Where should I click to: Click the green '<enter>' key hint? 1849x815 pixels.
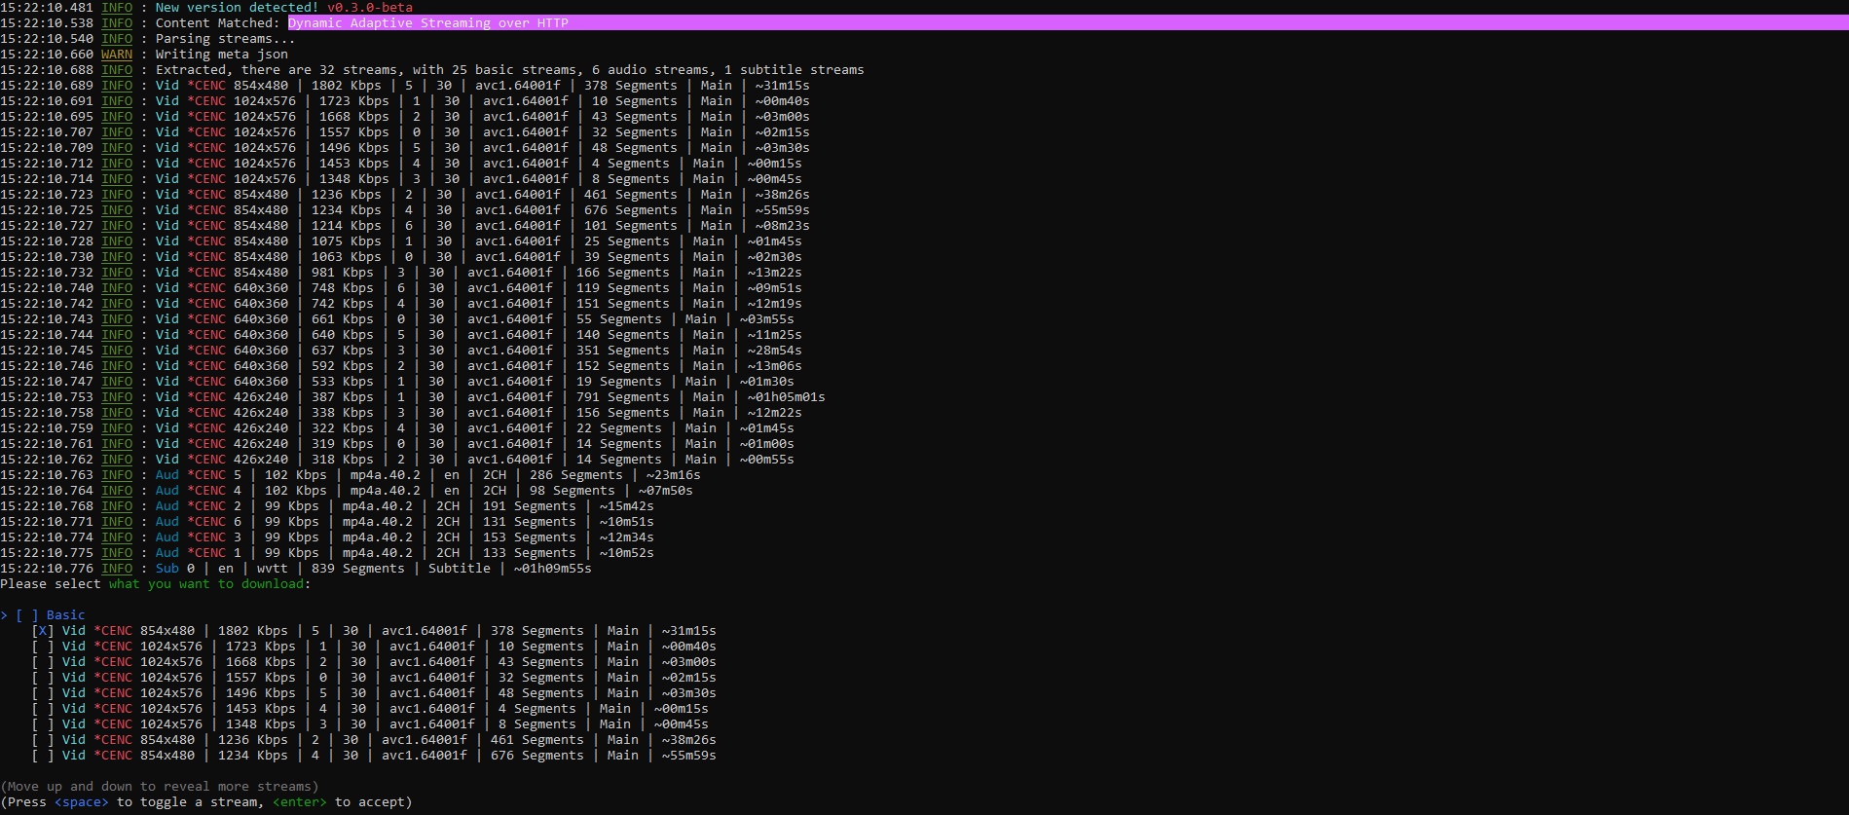point(300,802)
